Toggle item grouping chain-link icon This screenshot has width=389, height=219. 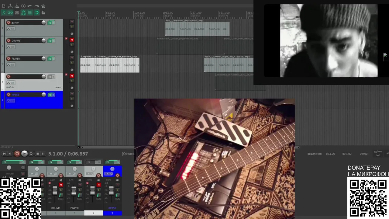(10, 12)
